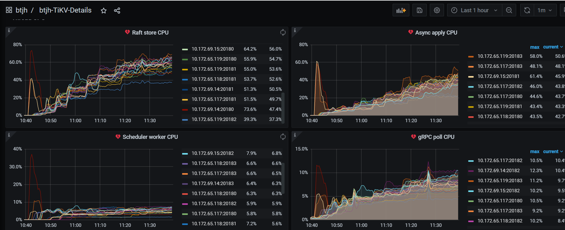Sort gRPC poll CPU legend by current
The height and width of the screenshot is (230, 565).
pos(551,151)
